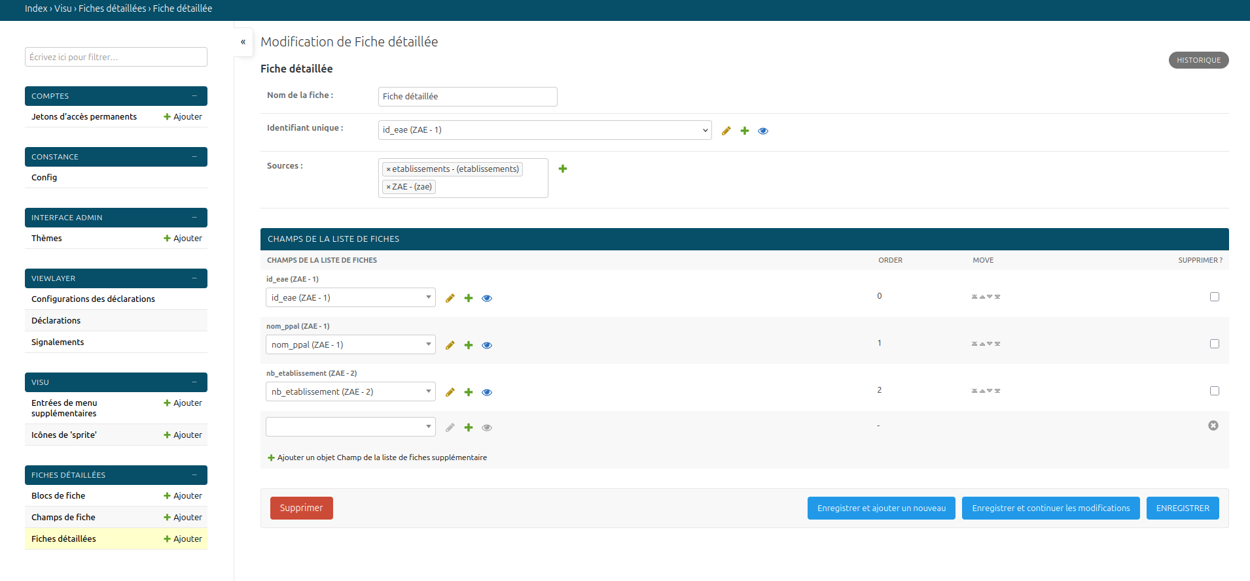Open the id_eae (ZAE - 1) field dropdown

pos(351,297)
